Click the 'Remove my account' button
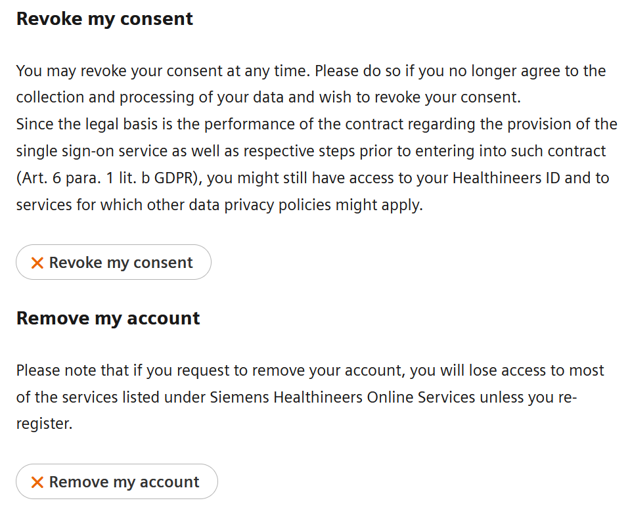This screenshot has height=509, width=630. [116, 481]
